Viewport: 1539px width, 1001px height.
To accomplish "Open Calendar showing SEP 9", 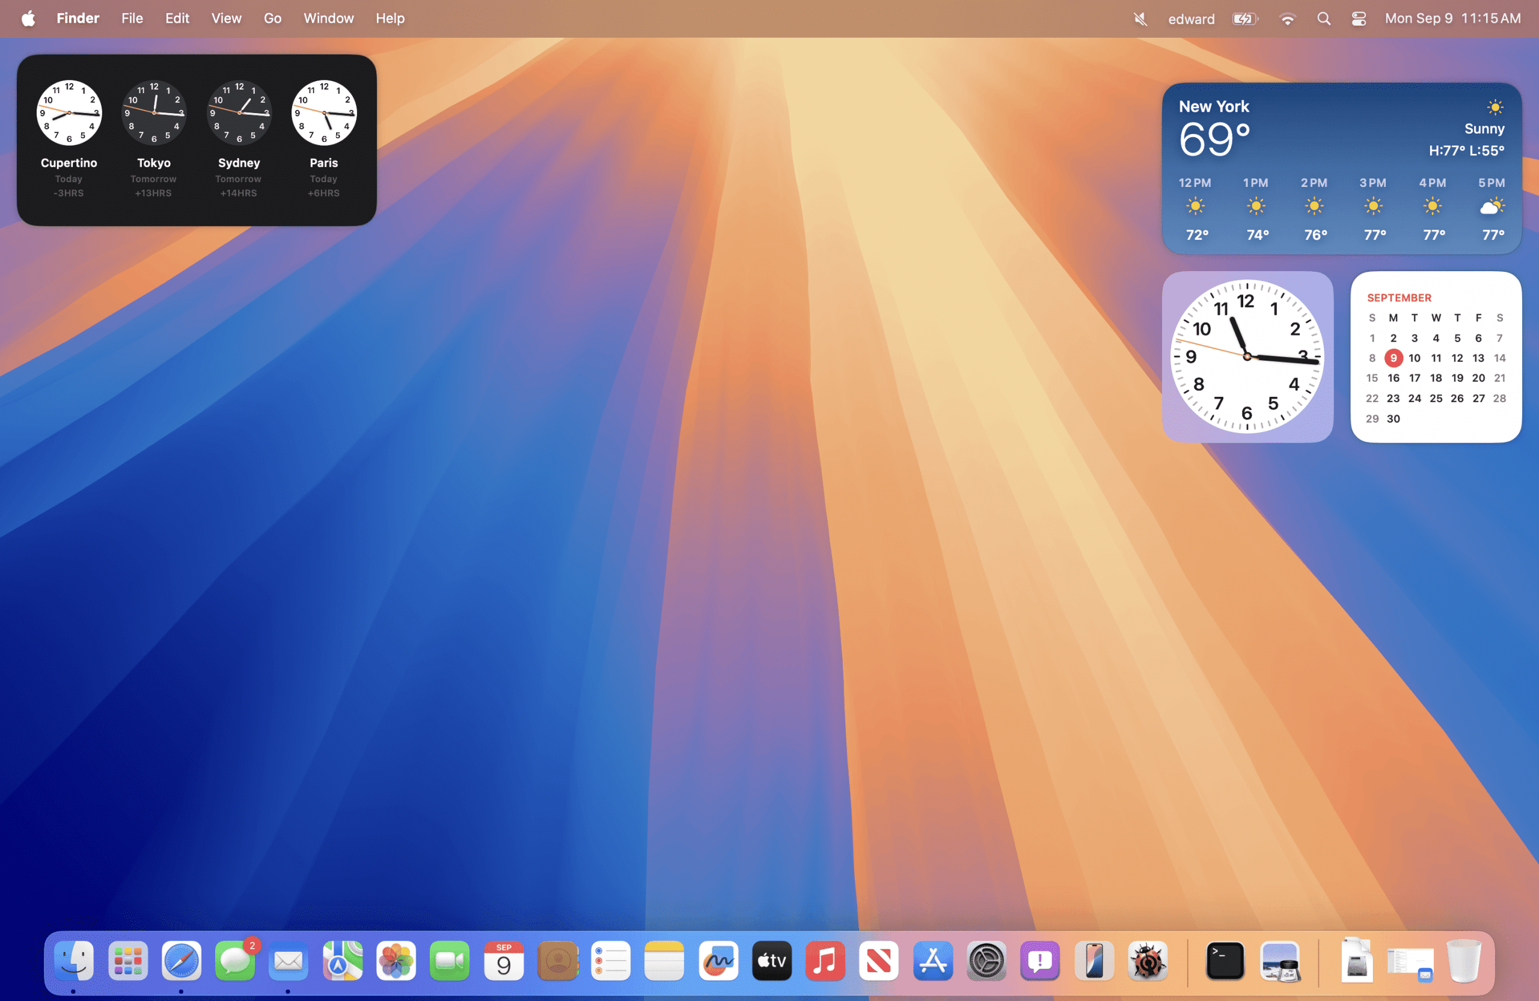I will [x=504, y=960].
